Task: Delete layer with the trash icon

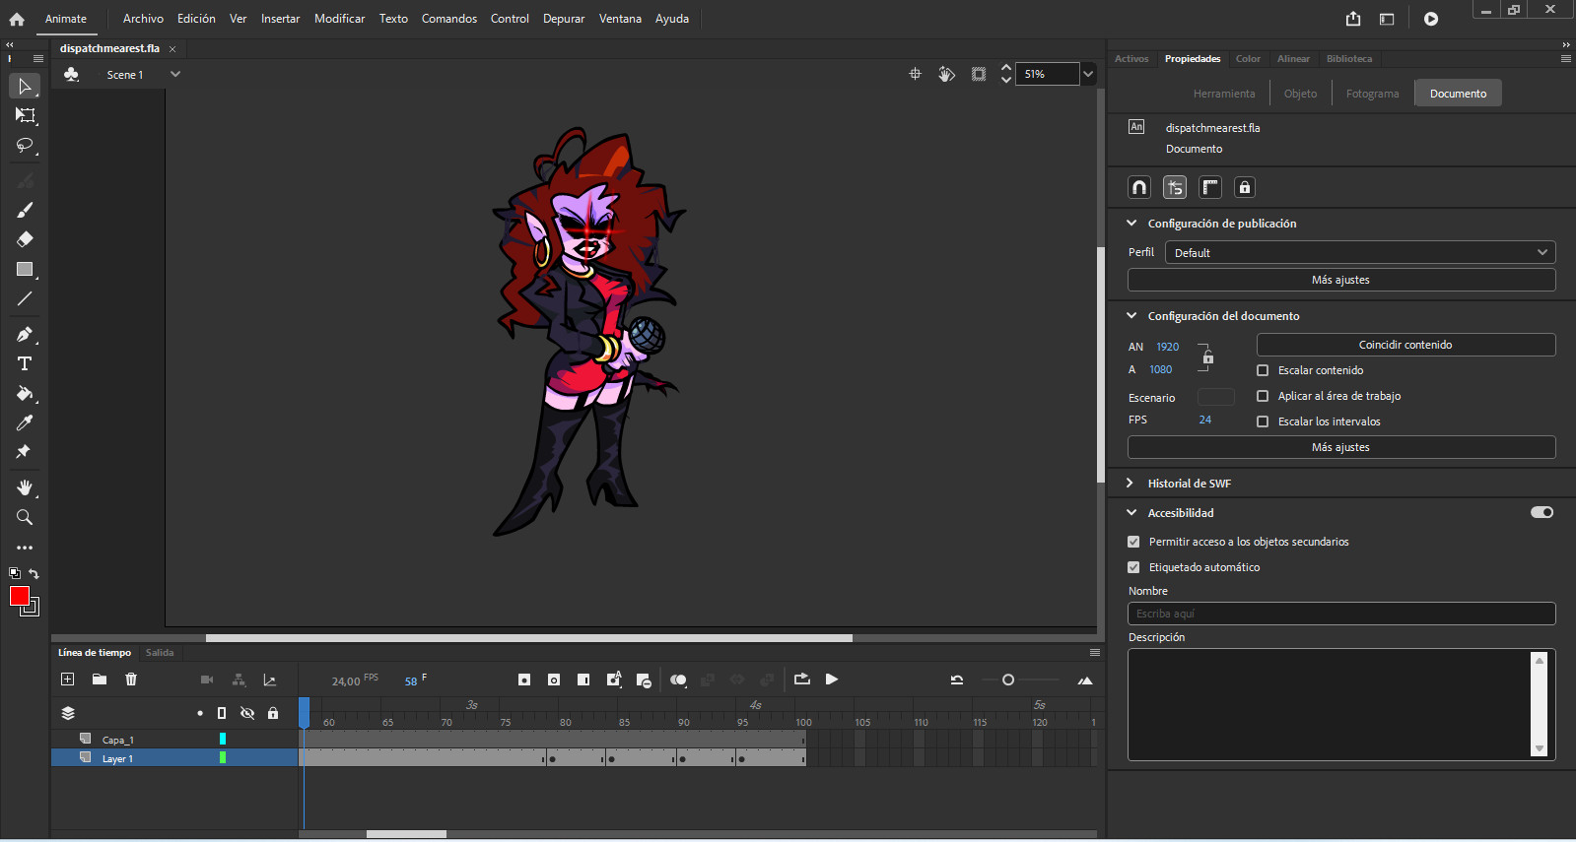Action: tap(131, 680)
